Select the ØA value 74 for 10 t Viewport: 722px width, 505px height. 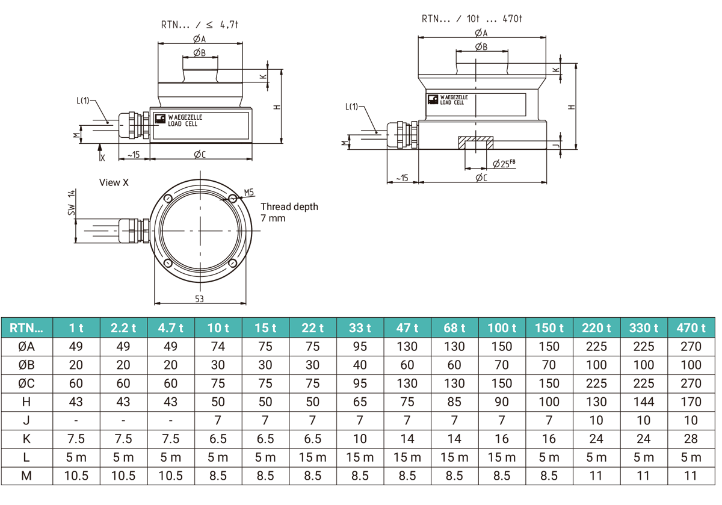(x=218, y=347)
